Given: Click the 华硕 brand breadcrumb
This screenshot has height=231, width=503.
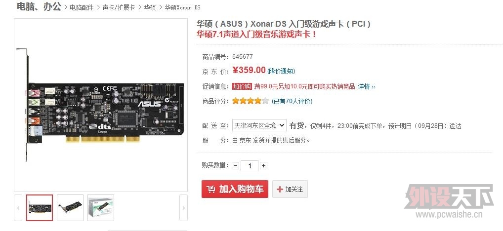Looking at the screenshot, I should pyautogui.click(x=150, y=7).
